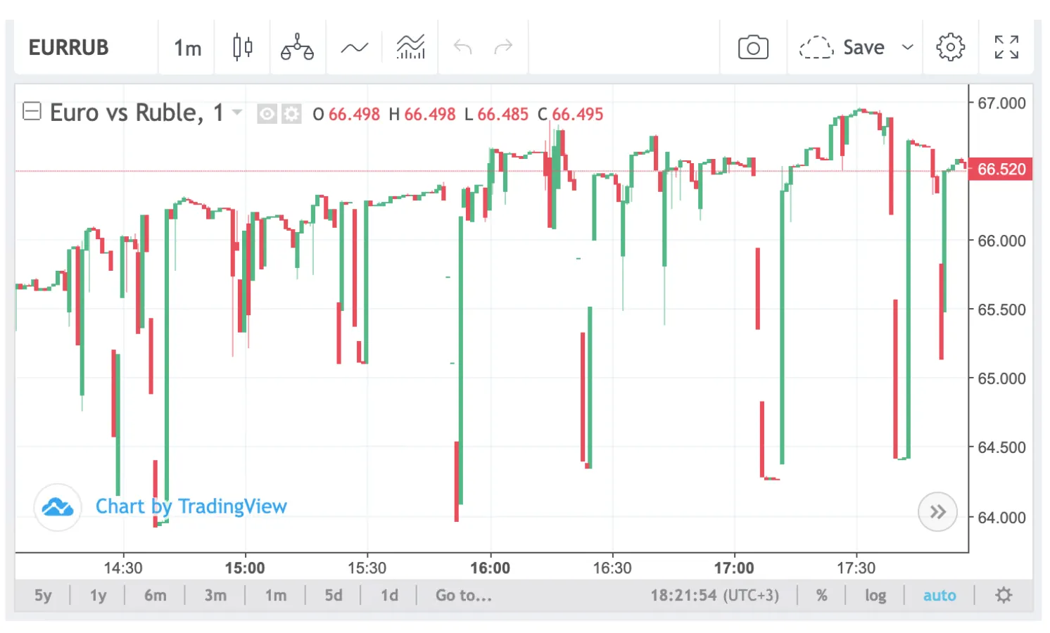Open the TradingView logo icon

58,507
